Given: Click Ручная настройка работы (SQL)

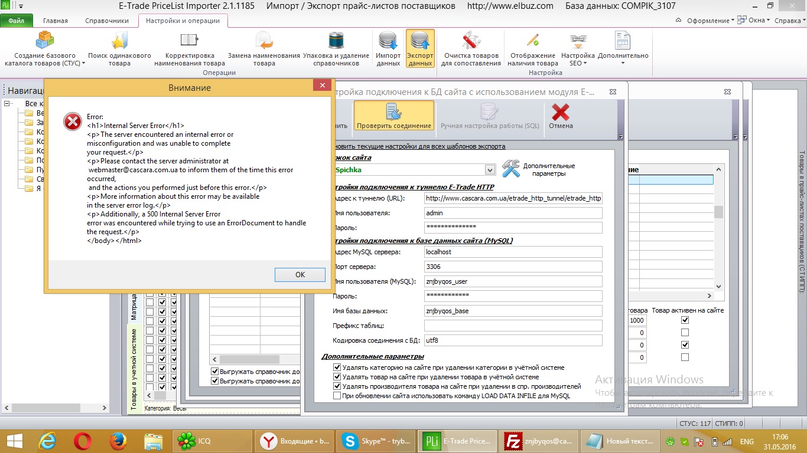Looking at the screenshot, I should pyautogui.click(x=489, y=116).
